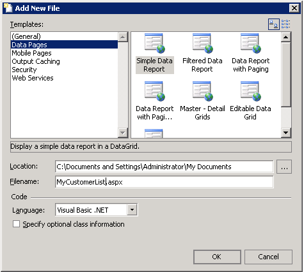Click the Add New File title bar icon

click(8, 8)
